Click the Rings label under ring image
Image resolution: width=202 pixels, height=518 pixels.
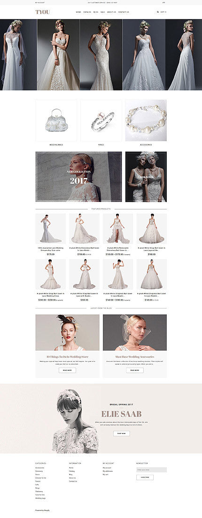[101, 145]
